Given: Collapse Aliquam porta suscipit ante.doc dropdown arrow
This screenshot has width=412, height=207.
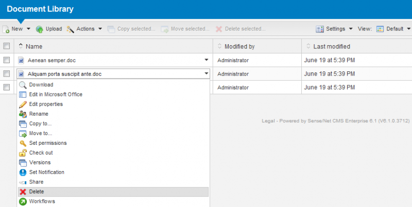Looking at the screenshot, I should point(207,73).
